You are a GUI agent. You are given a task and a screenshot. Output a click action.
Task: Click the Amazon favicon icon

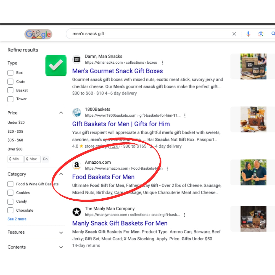tap(76, 166)
